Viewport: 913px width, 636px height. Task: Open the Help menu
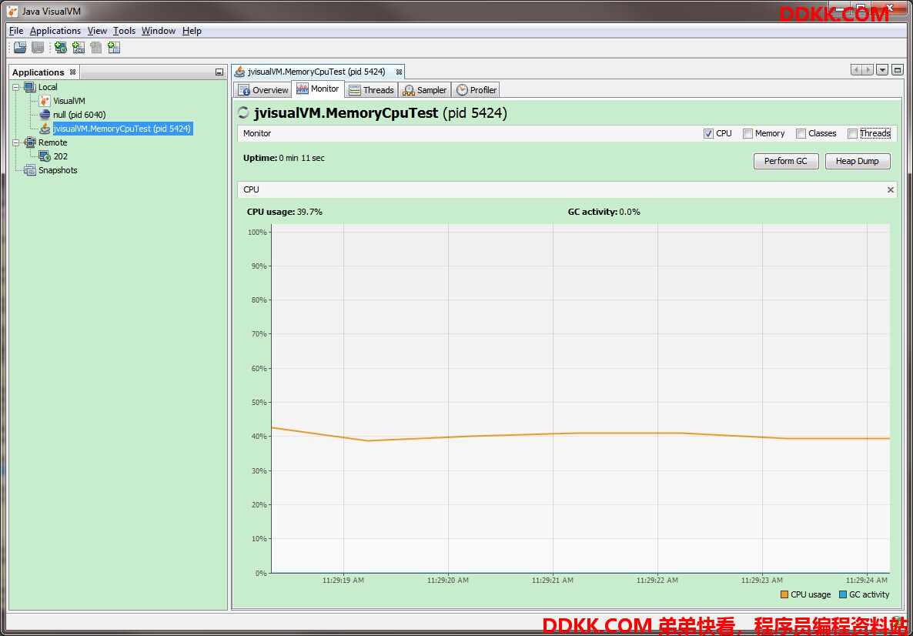[192, 31]
